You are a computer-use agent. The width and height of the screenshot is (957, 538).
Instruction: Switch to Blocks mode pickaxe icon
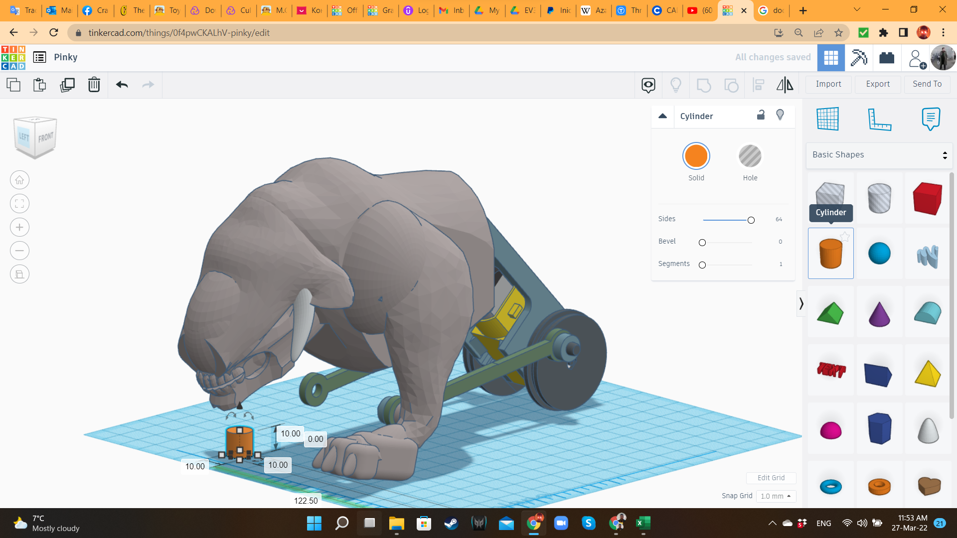(x=859, y=57)
